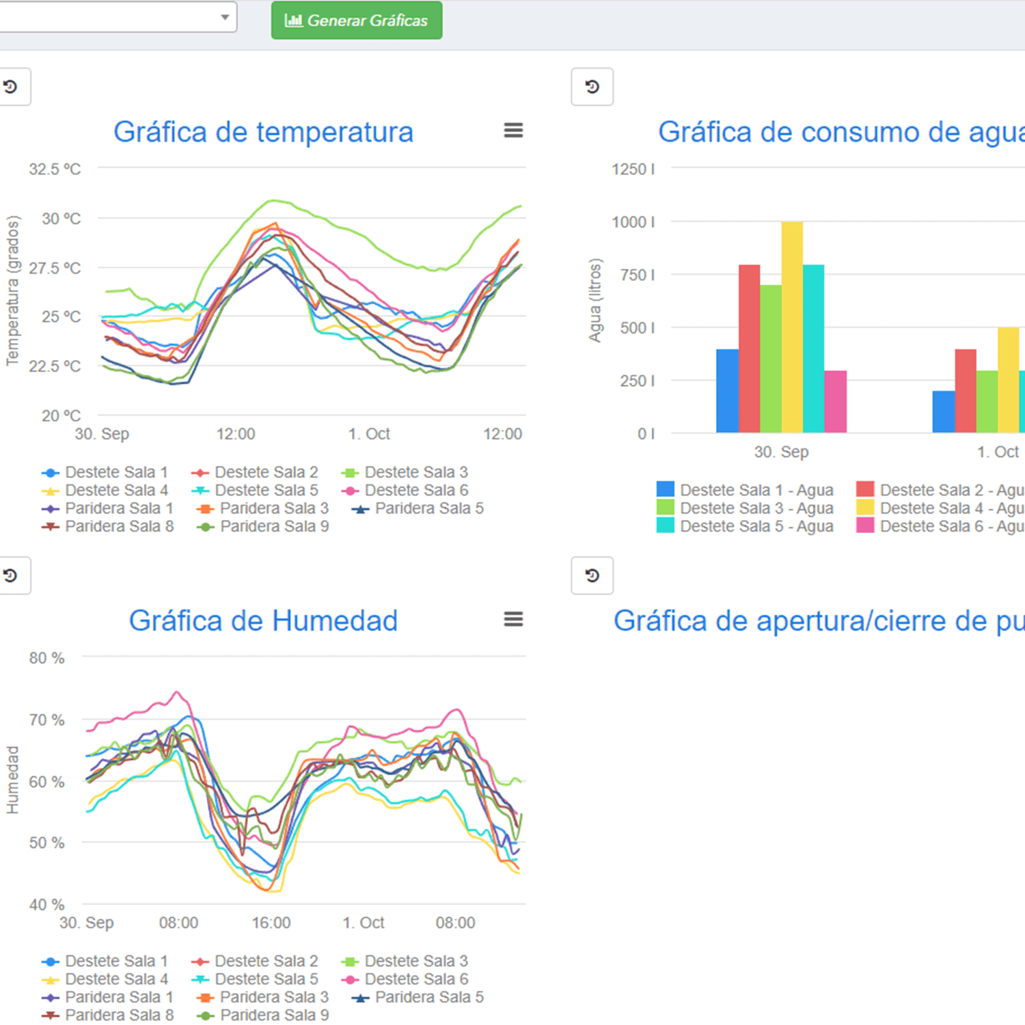This screenshot has height=1025, width=1025.
Task: Click the Destete Sala 2 - Agua red swatch
Action: (865, 489)
